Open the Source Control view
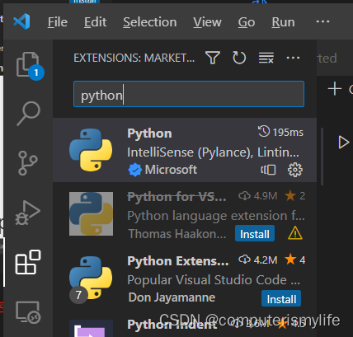The height and width of the screenshot is (337, 353). 27,163
